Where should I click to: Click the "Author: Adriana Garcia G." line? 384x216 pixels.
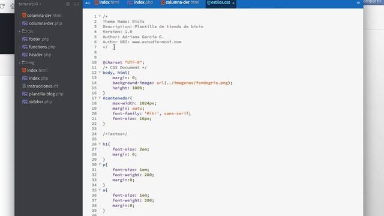tap(133, 37)
